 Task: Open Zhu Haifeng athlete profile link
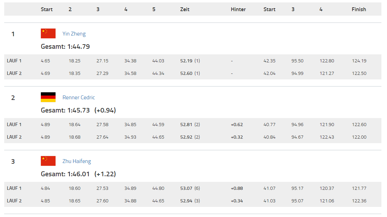pyautogui.click(x=77, y=161)
